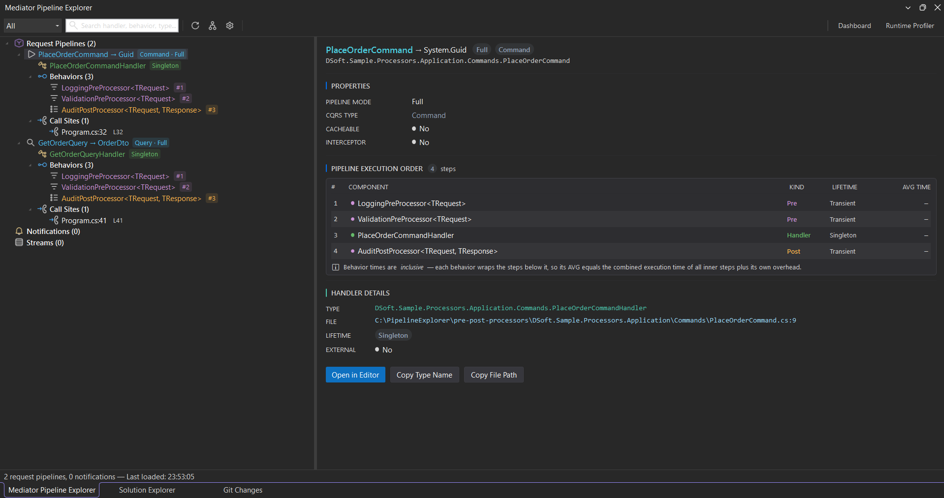Open the Runtime Profiler view
This screenshot has width=944, height=498.
[x=910, y=26]
